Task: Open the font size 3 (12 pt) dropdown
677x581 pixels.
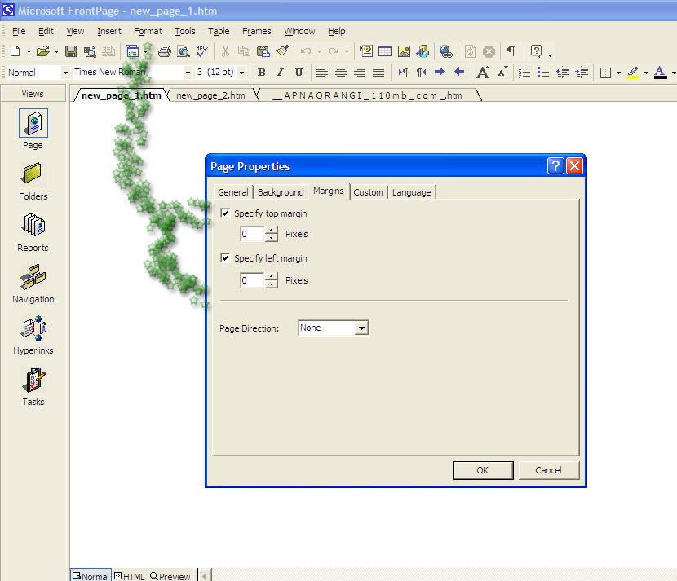Action: (x=241, y=73)
